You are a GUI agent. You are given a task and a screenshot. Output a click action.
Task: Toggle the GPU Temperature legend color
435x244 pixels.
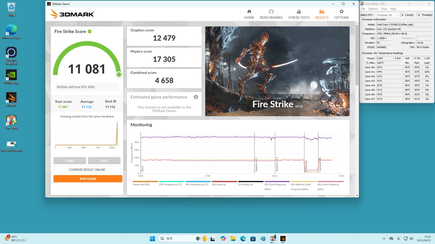198,182
